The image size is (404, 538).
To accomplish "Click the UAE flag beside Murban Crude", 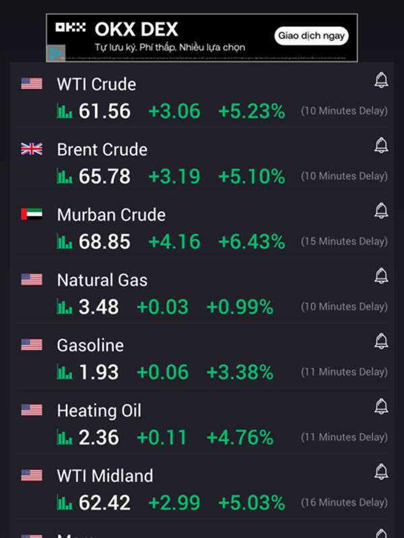I will [32, 214].
